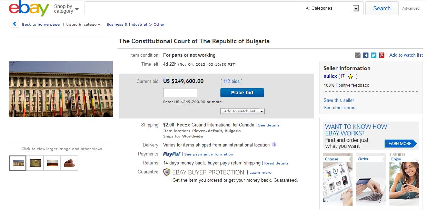Viewport: 426px width, 218px height.
Task: Share listing on Facebook
Action: point(366,55)
